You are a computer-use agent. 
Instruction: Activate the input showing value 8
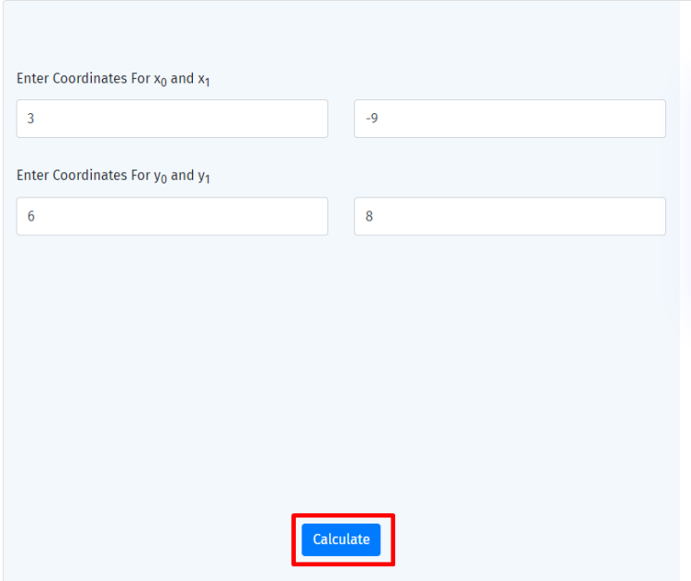(x=509, y=216)
